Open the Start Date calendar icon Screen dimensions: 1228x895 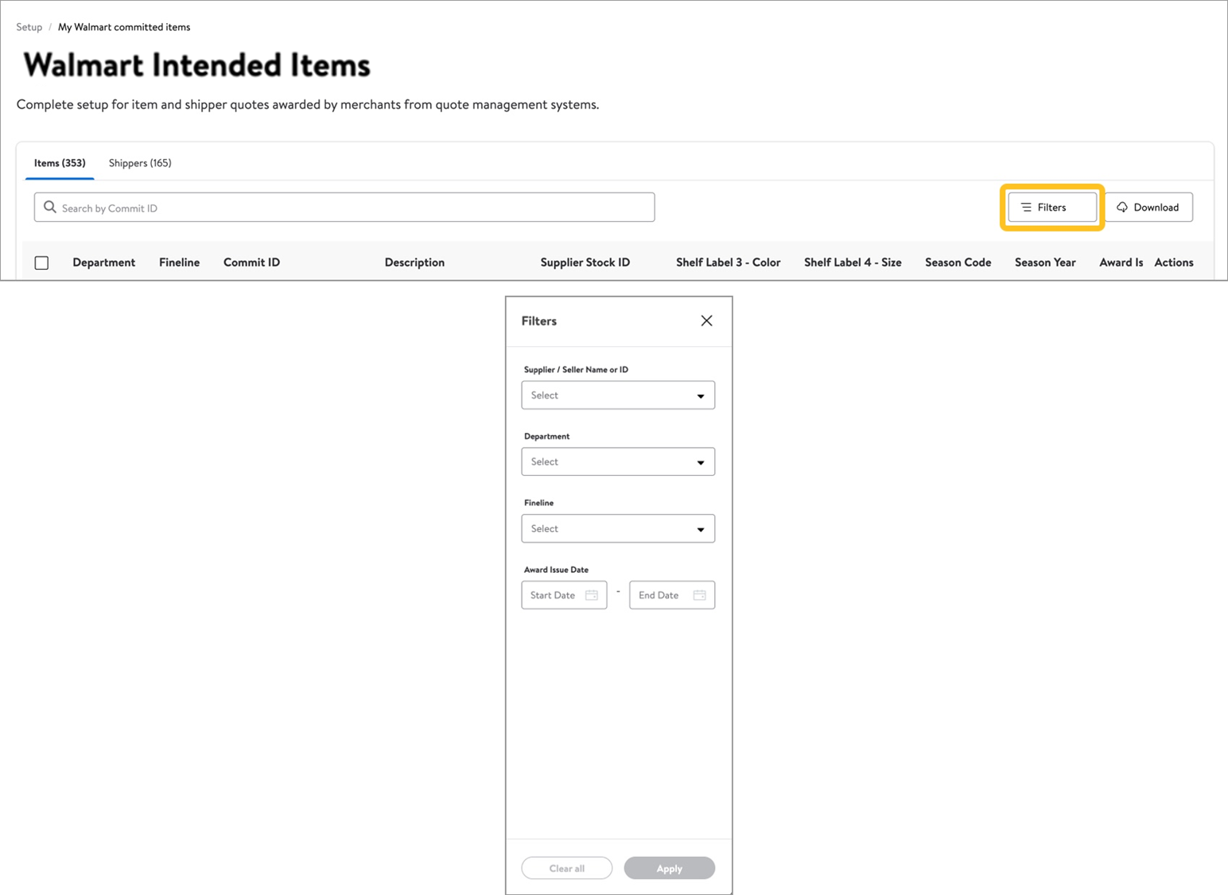point(592,595)
